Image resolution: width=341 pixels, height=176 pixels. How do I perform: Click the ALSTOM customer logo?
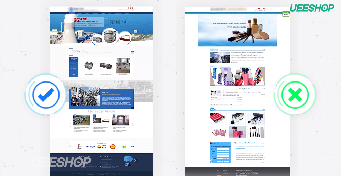(x=90, y=147)
